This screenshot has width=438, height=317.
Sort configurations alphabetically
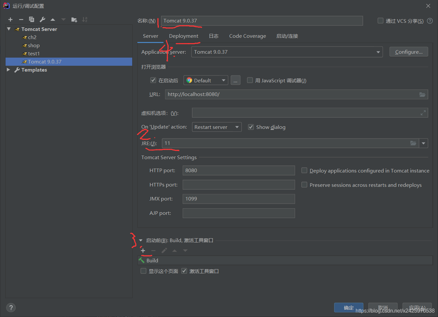[85, 20]
